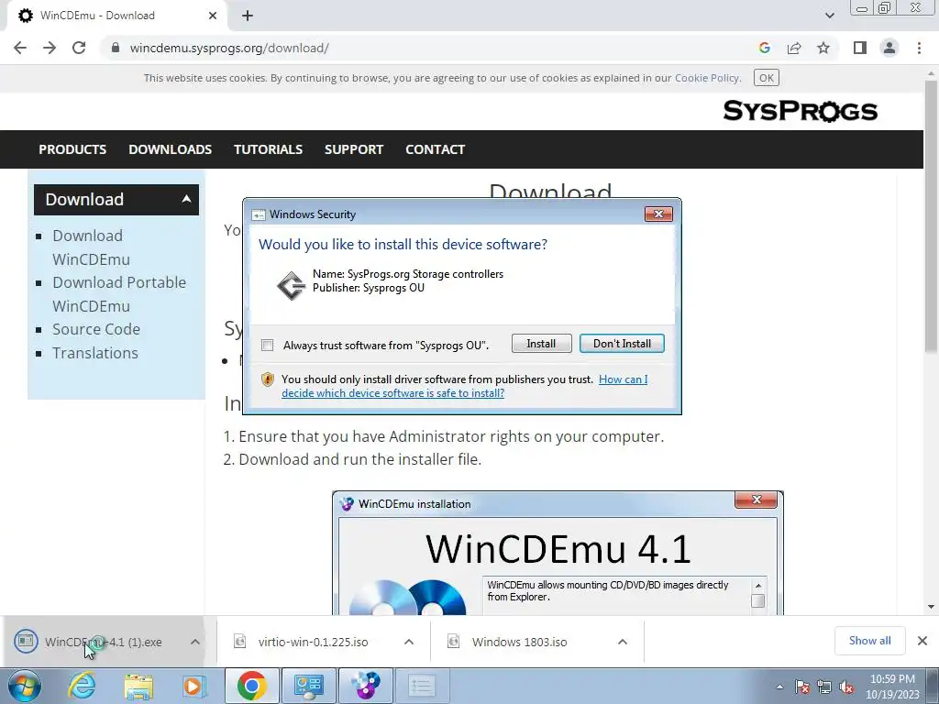The width and height of the screenshot is (939, 704).
Task: Open Download WinCDEmu sidebar link
Action: coord(91,247)
